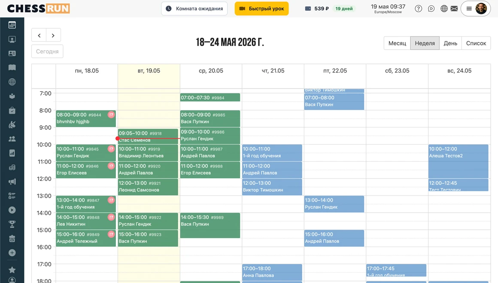Click the plus circle icon in sidebar
Screen dimensions: 498x283
12,253
